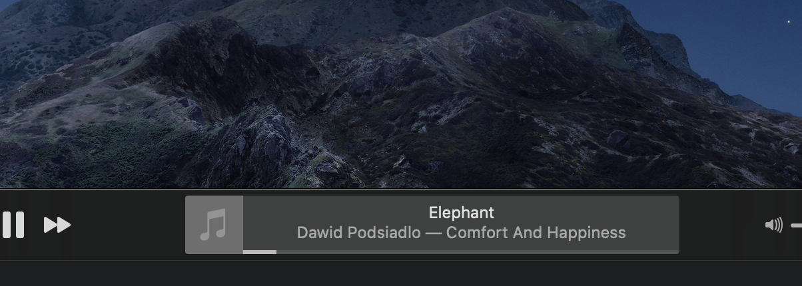Click the bright star in the sky
Screen dimensions: 802x286
click(789, 22)
